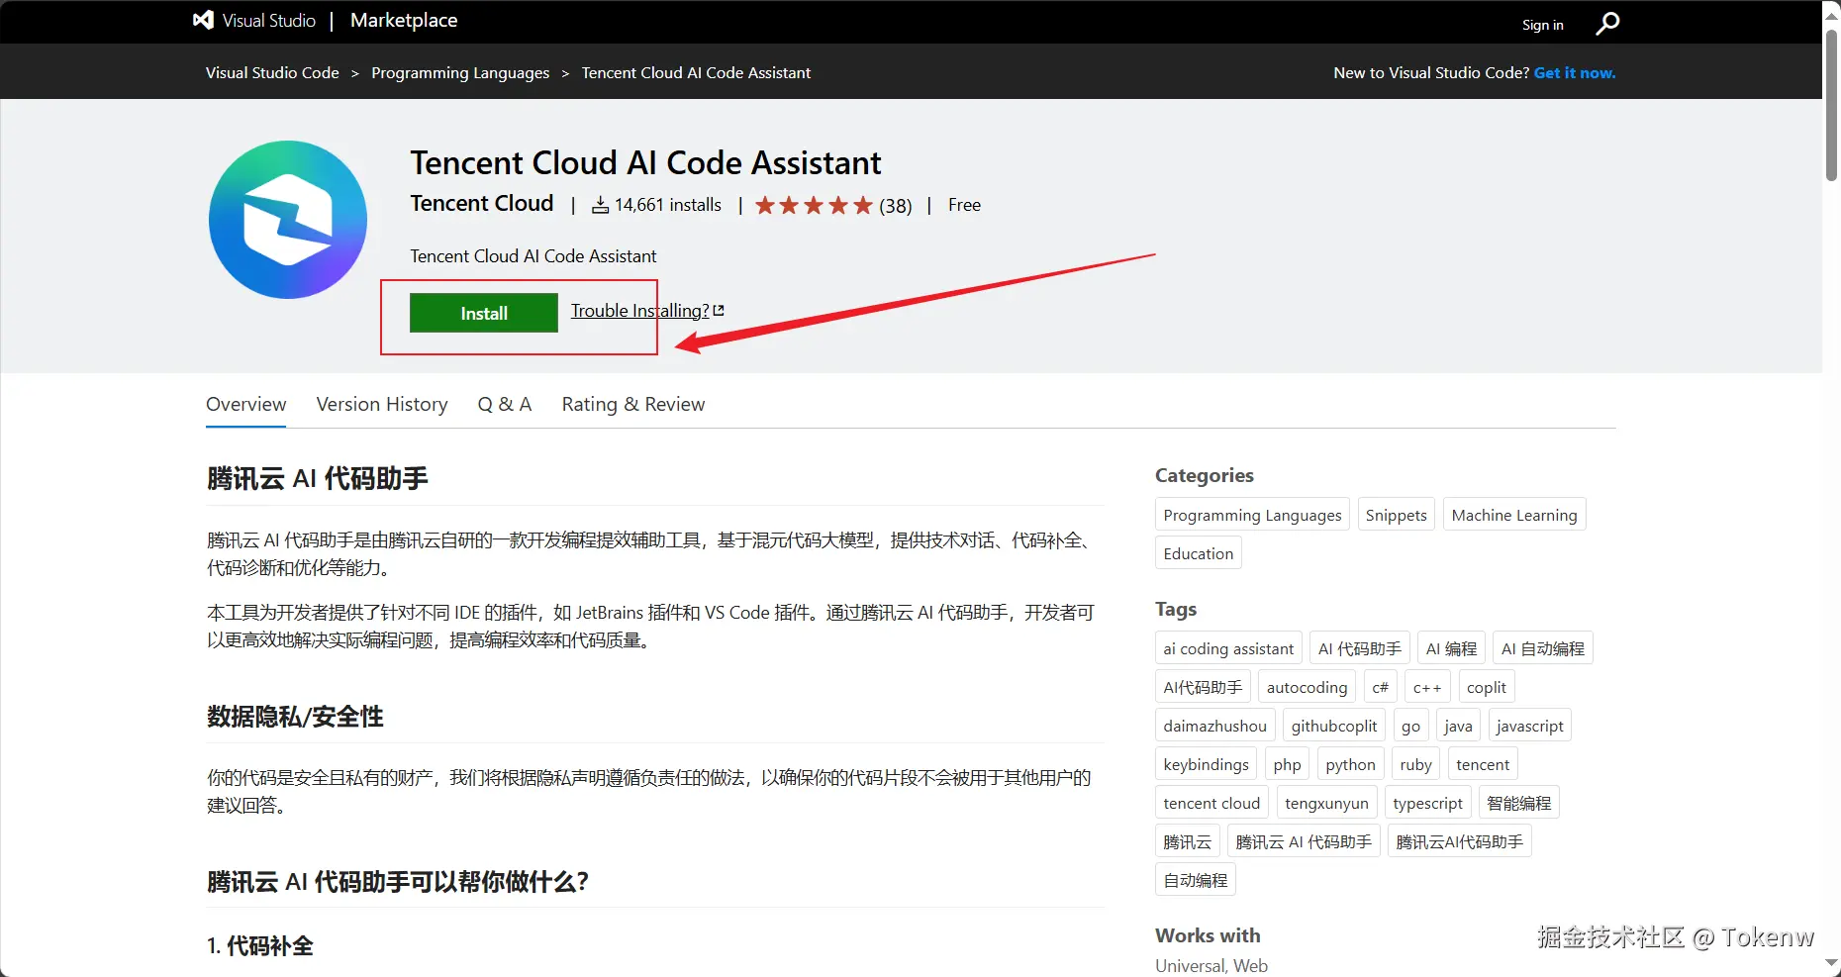Click the Visual Studio logo icon

coord(203,20)
